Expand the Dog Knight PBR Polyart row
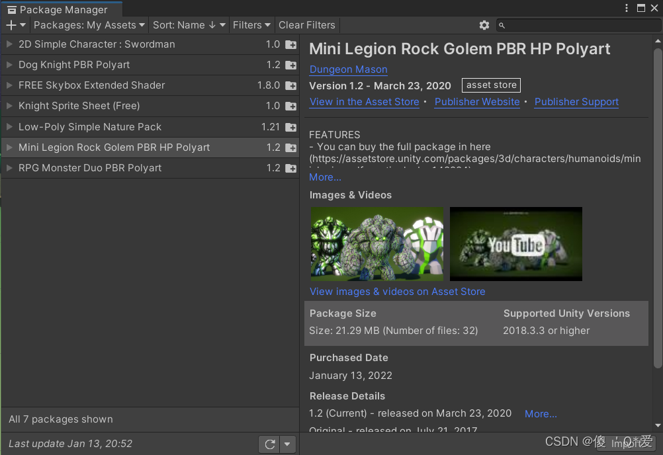Image resolution: width=663 pixels, height=455 pixels. click(9, 65)
